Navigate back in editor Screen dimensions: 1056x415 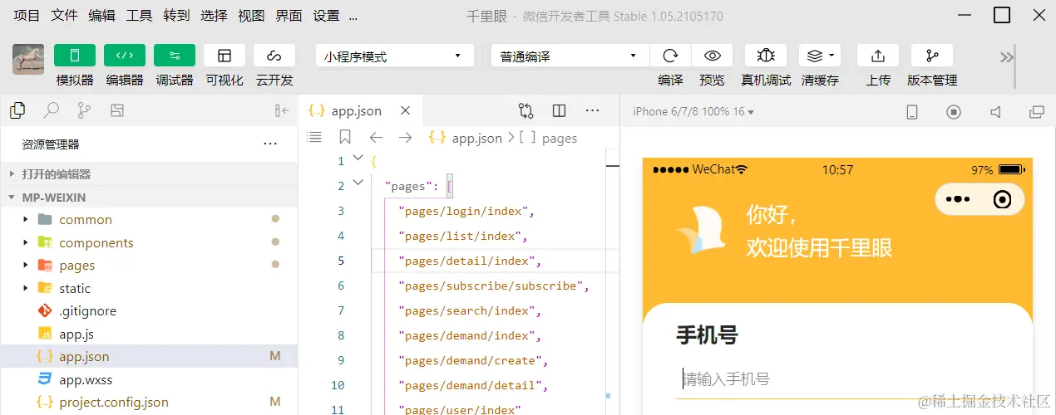coord(376,137)
